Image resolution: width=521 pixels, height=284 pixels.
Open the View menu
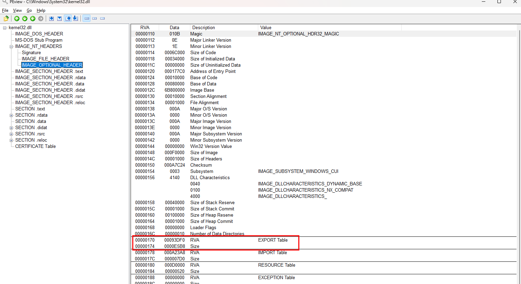point(17,10)
